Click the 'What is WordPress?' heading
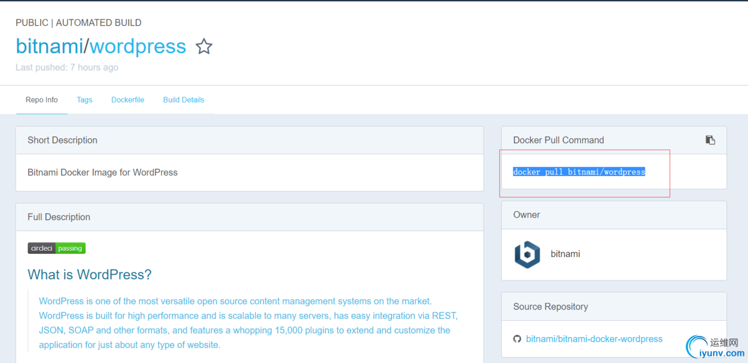The width and height of the screenshot is (748, 363). [x=89, y=275]
